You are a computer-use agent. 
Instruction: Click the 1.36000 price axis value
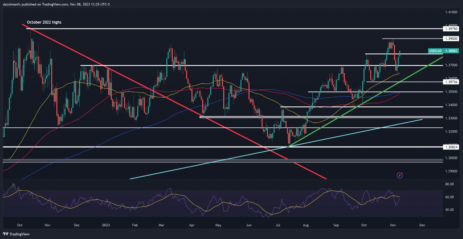(x=451, y=78)
